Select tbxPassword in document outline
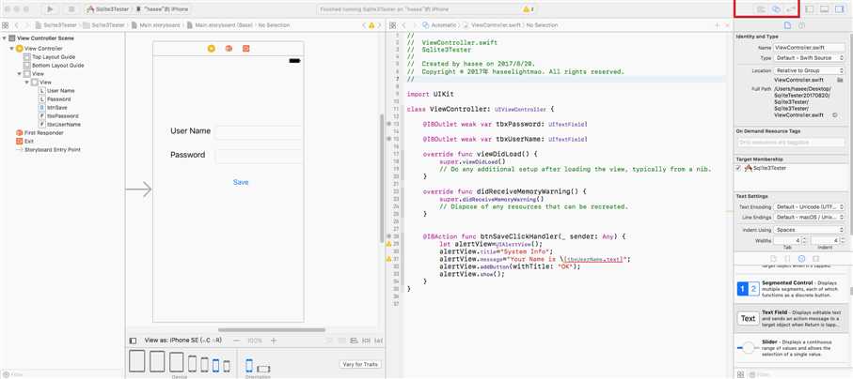This screenshot has height=379, width=853. [x=58, y=116]
